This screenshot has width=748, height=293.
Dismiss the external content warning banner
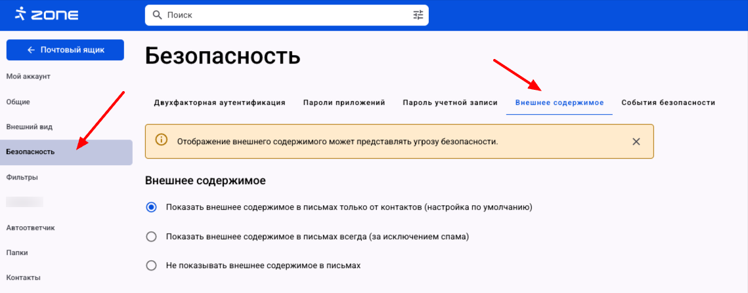pyautogui.click(x=636, y=142)
